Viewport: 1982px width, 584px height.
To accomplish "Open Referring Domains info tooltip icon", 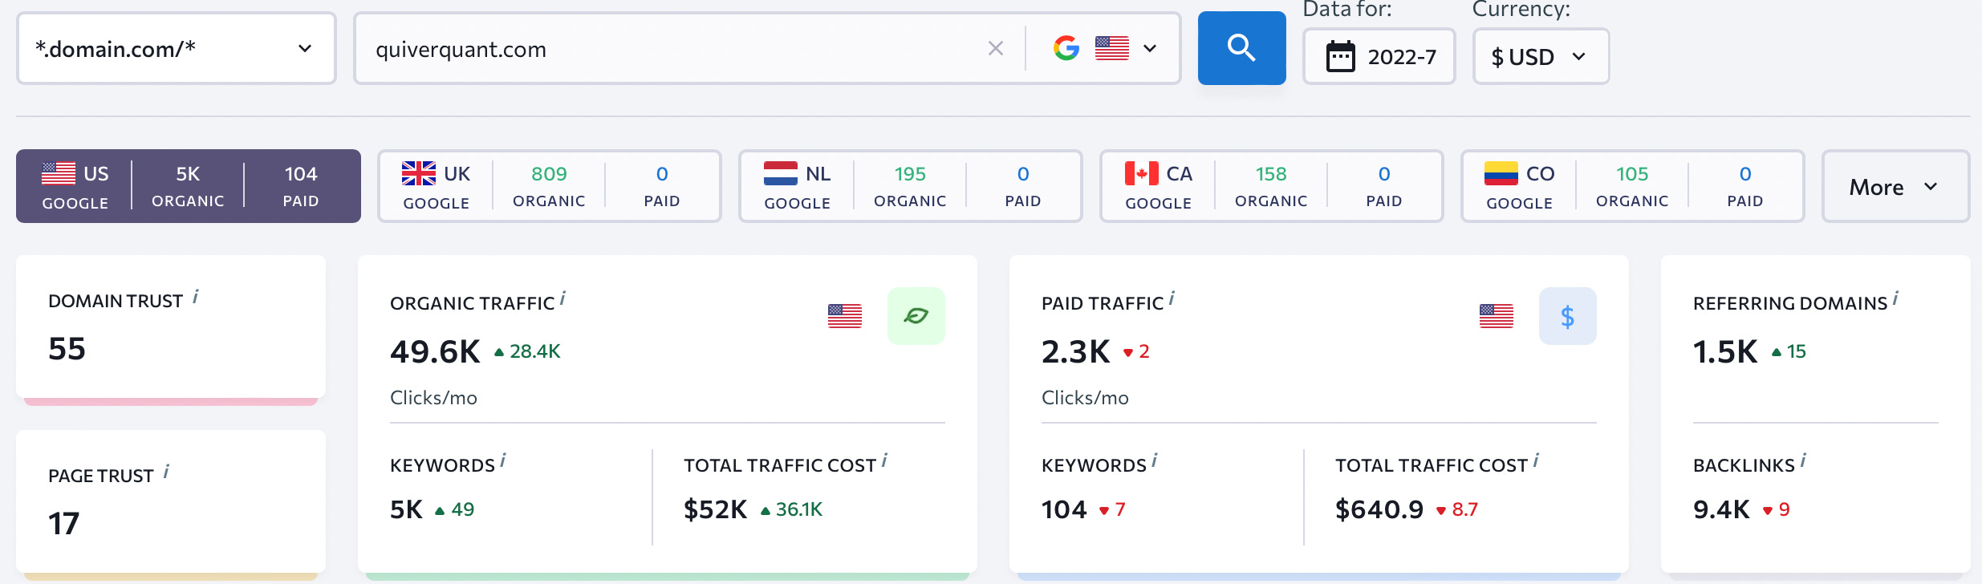I will point(1895,298).
